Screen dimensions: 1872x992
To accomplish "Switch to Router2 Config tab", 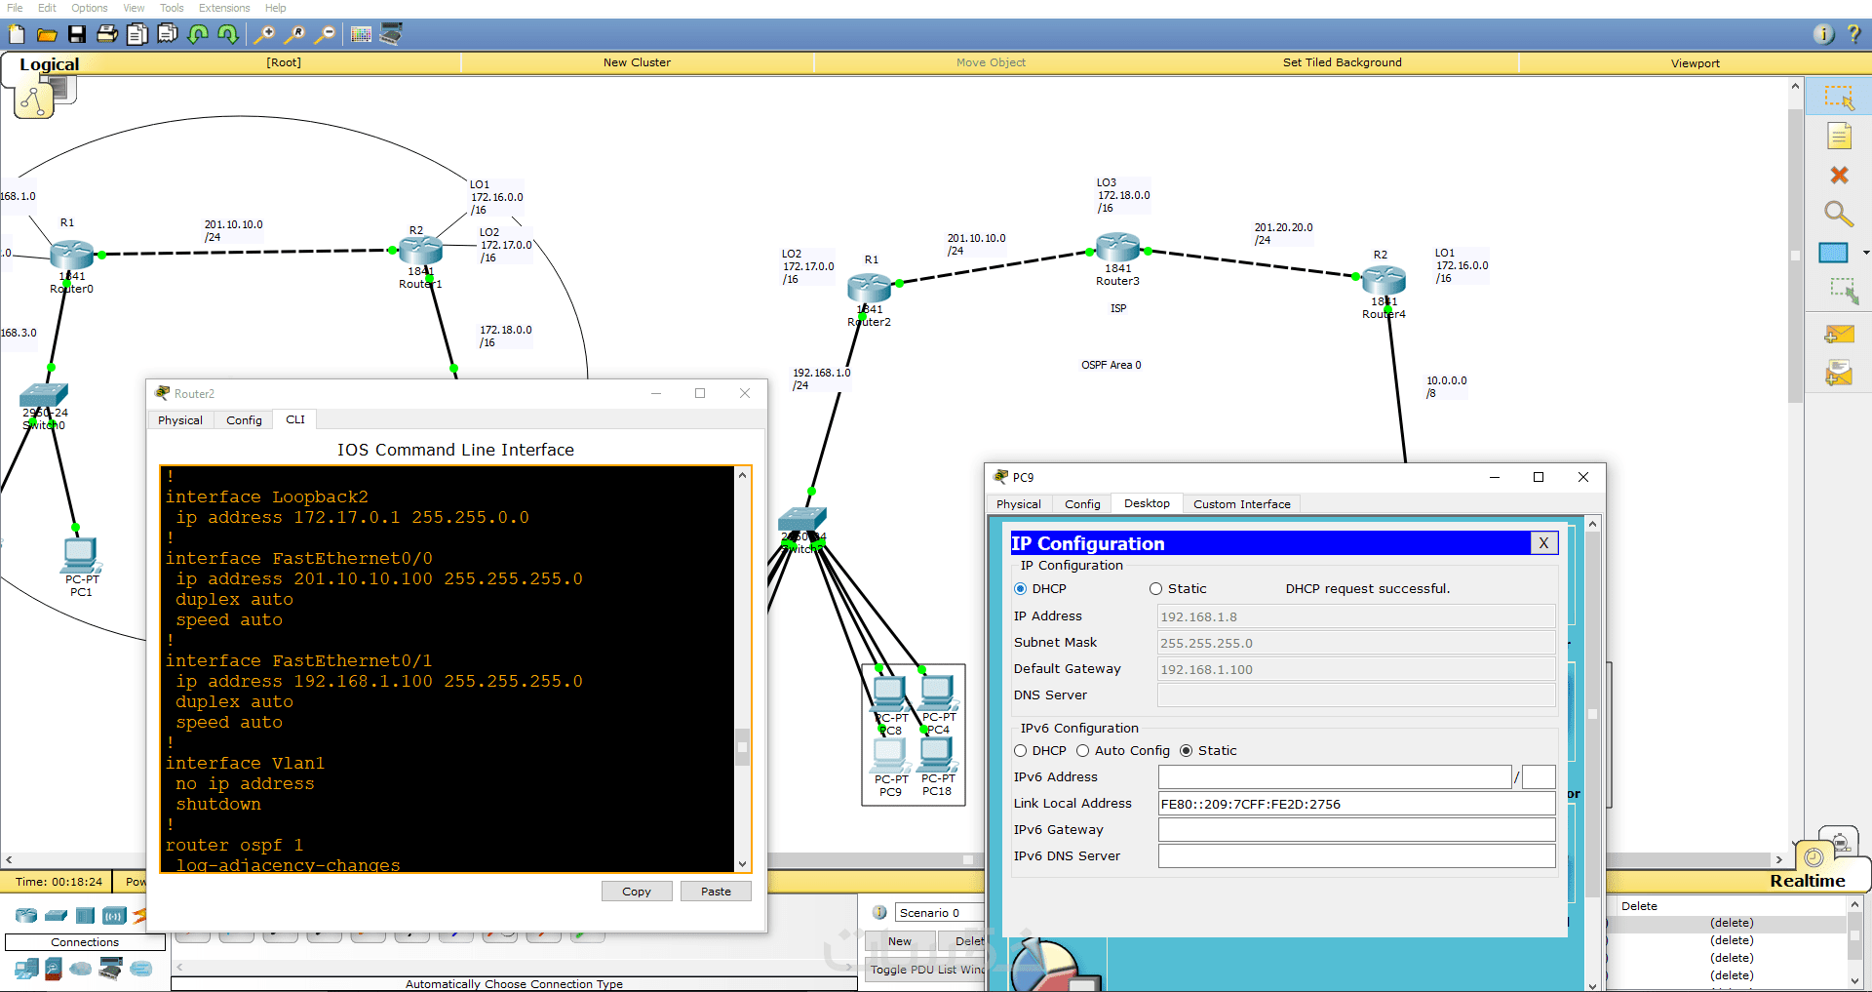I will 244,420.
